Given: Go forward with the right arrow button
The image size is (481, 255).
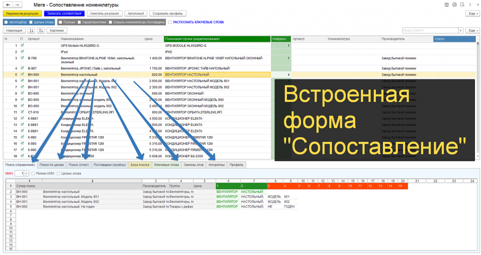Looking at the screenshot, I should click(x=17, y=5).
